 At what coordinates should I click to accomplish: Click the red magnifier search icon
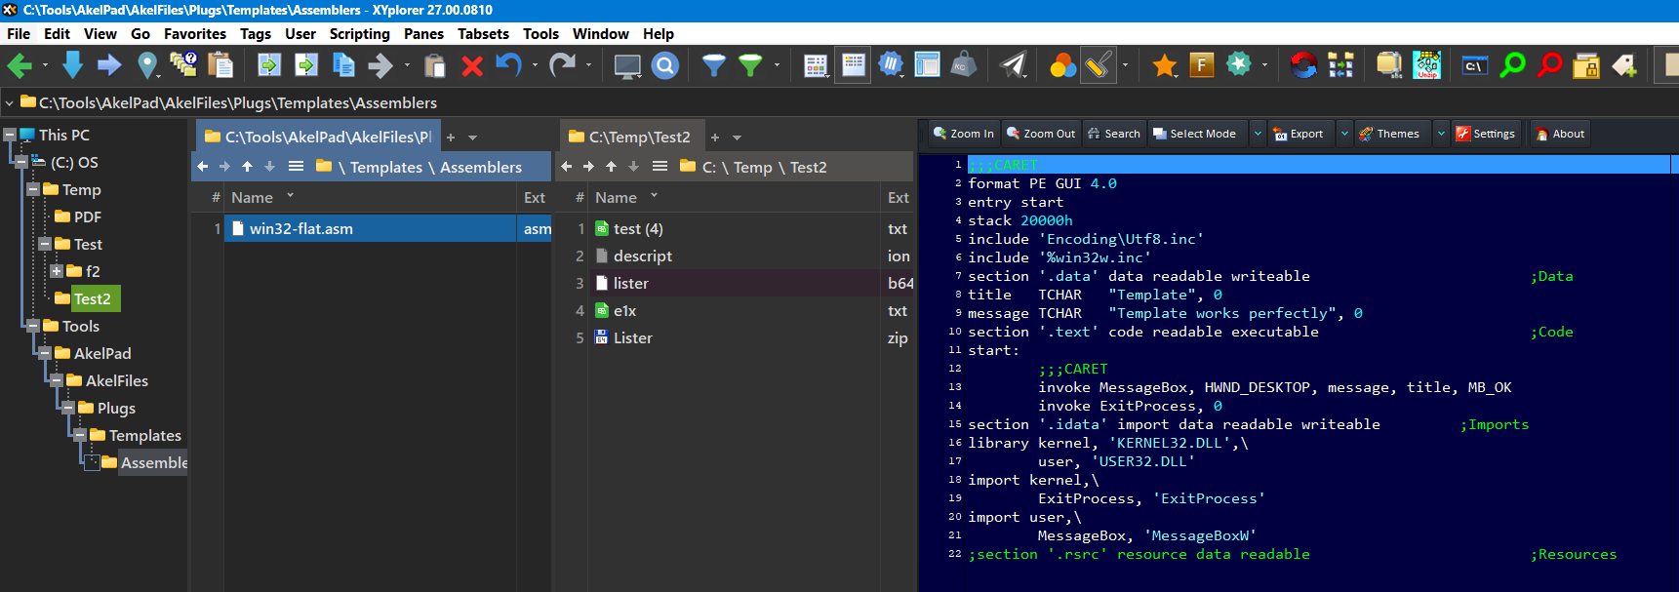coord(1549,65)
